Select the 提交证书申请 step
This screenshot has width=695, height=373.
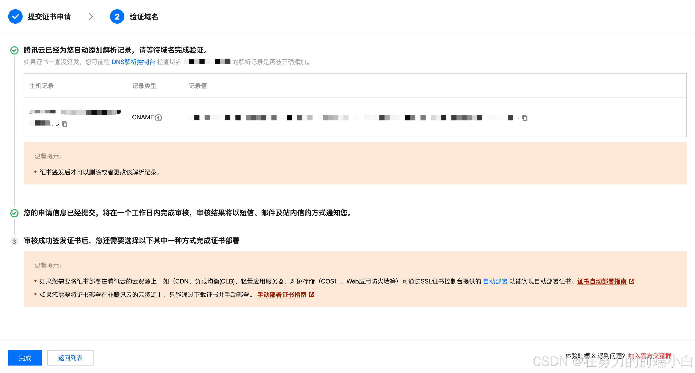(49, 17)
